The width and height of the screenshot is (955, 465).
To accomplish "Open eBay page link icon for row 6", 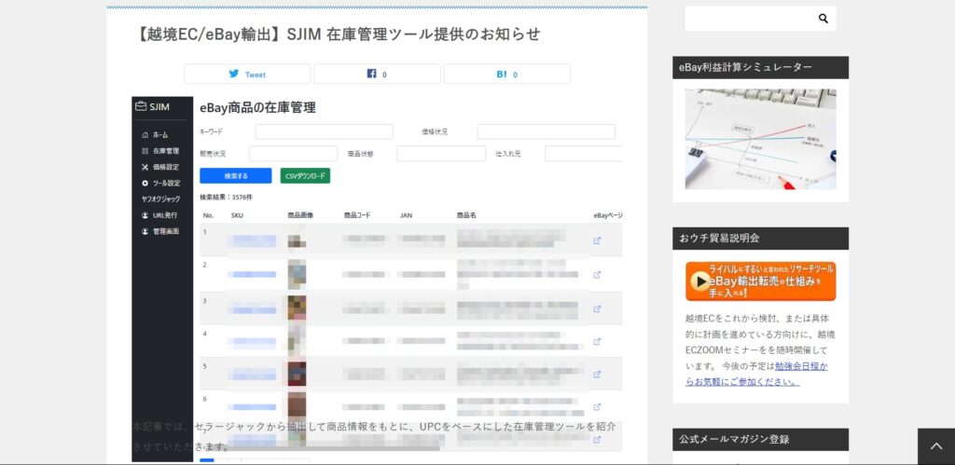I will [x=597, y=407].
